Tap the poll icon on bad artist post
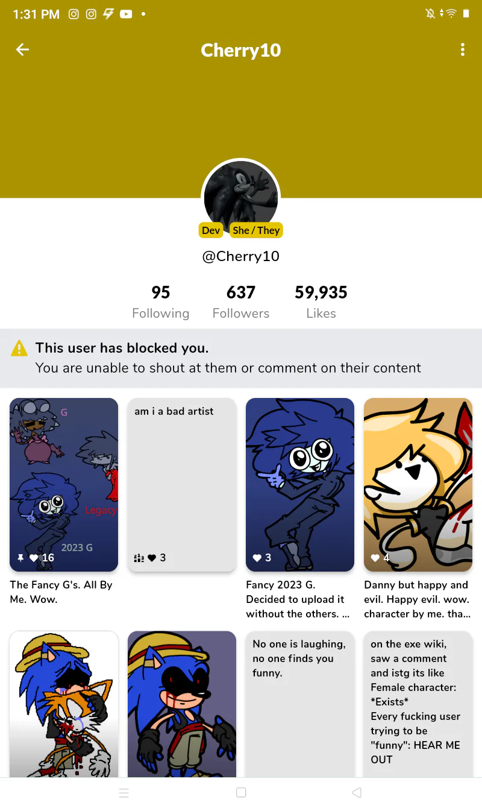 coord(139,558)
